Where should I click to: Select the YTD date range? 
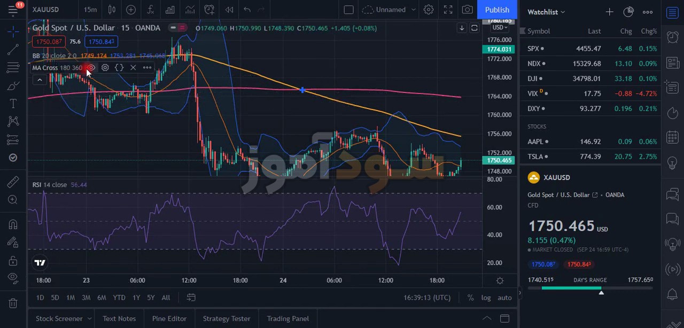tap(119, 298)
